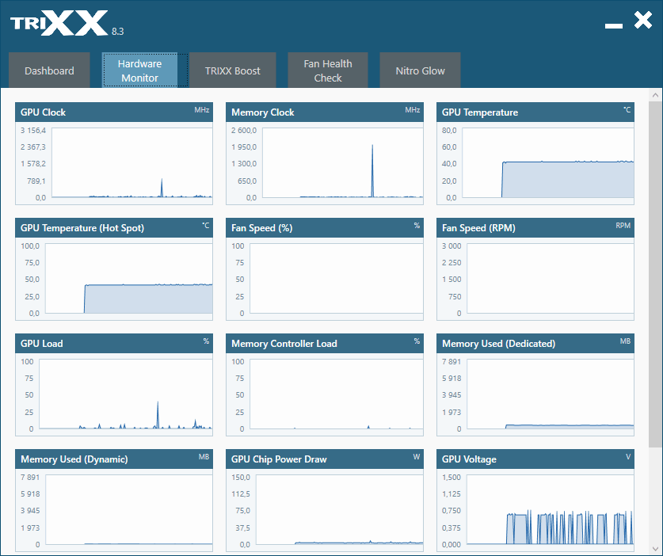Go to the Nitro Glow tab

[420, 70]
